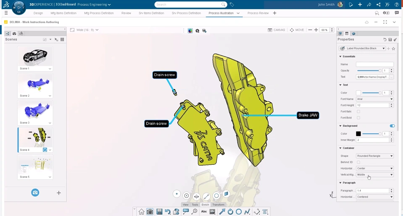Image resolution: width=403 pixels, height=216 pixels.
Task: Click the insert picture icon in the bottom toolbar
Action: (x=212, y=212)
